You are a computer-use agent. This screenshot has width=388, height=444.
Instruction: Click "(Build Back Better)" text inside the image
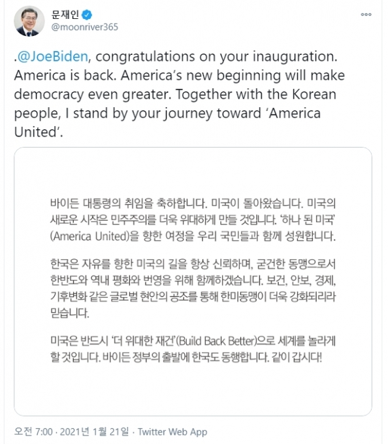[x=216, y=341]
